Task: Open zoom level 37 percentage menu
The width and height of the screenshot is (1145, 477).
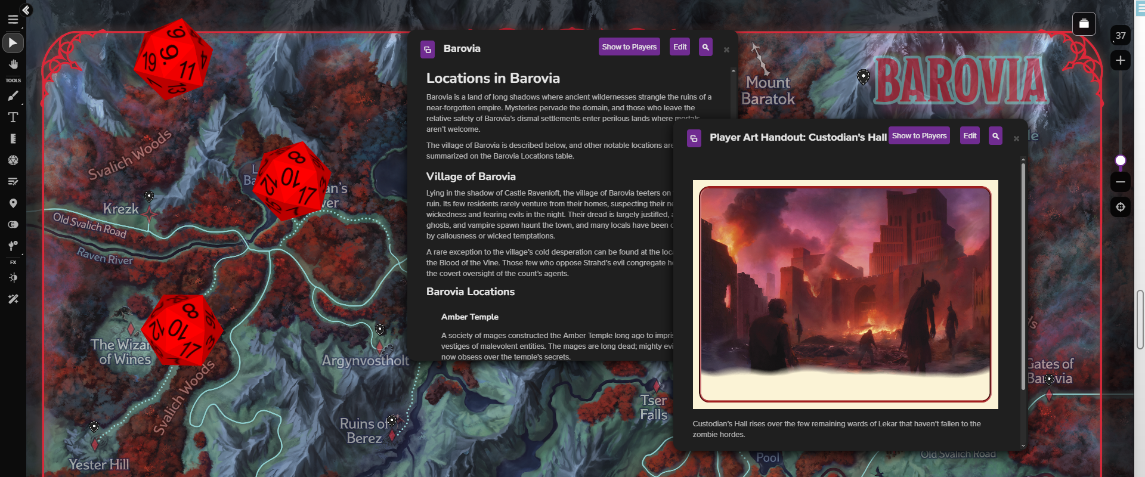Action: 1121,36
